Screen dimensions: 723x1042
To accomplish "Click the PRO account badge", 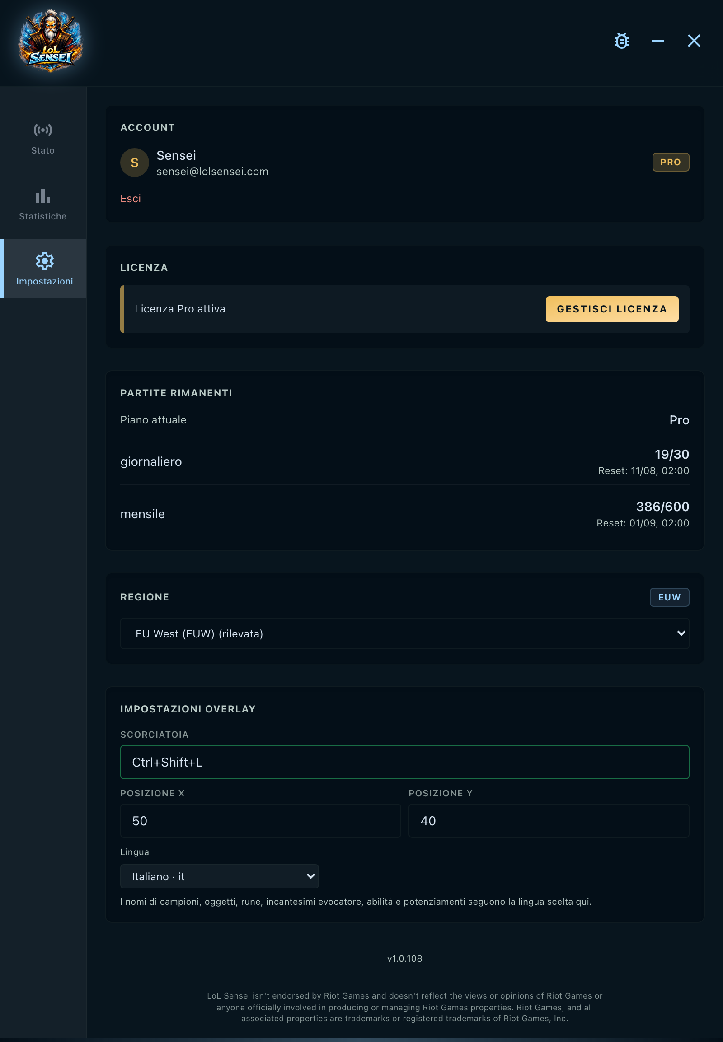I will [671, 162].
